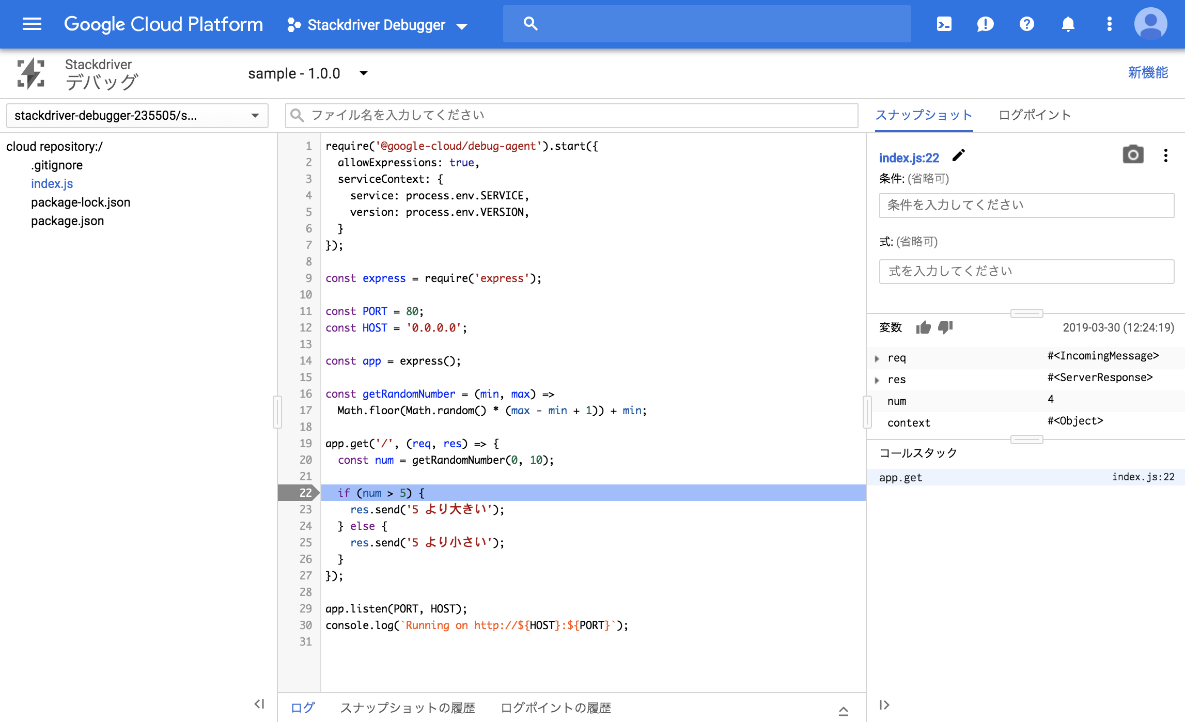Viewport: 1185px width, 722px height.
Task: Click the camera icon to retake snapshot
Action: [x=1133, y=155]
